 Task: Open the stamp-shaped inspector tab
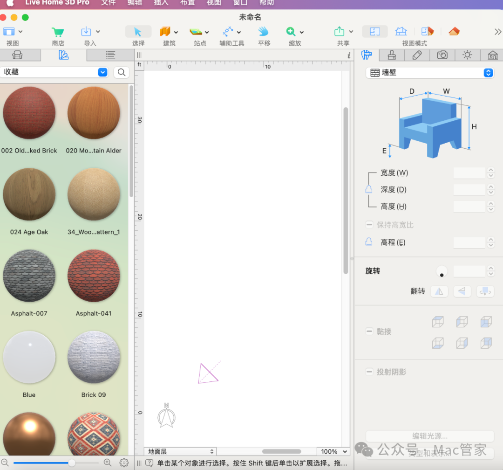(392, 55)
